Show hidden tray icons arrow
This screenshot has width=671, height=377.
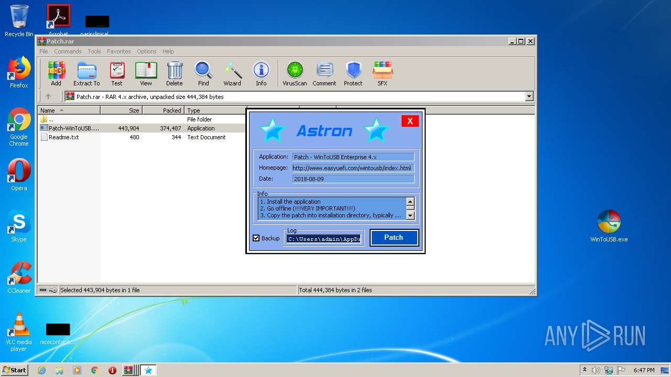(x=585, y=370)
